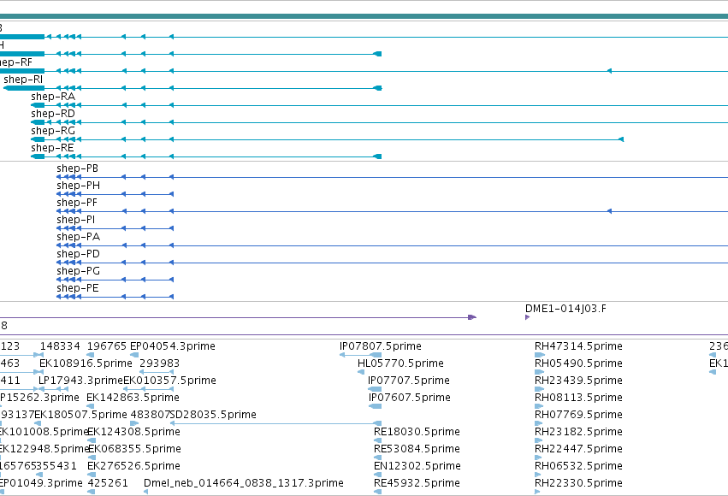Choose EK010357.5prime EST

click(x=170, y=381)
